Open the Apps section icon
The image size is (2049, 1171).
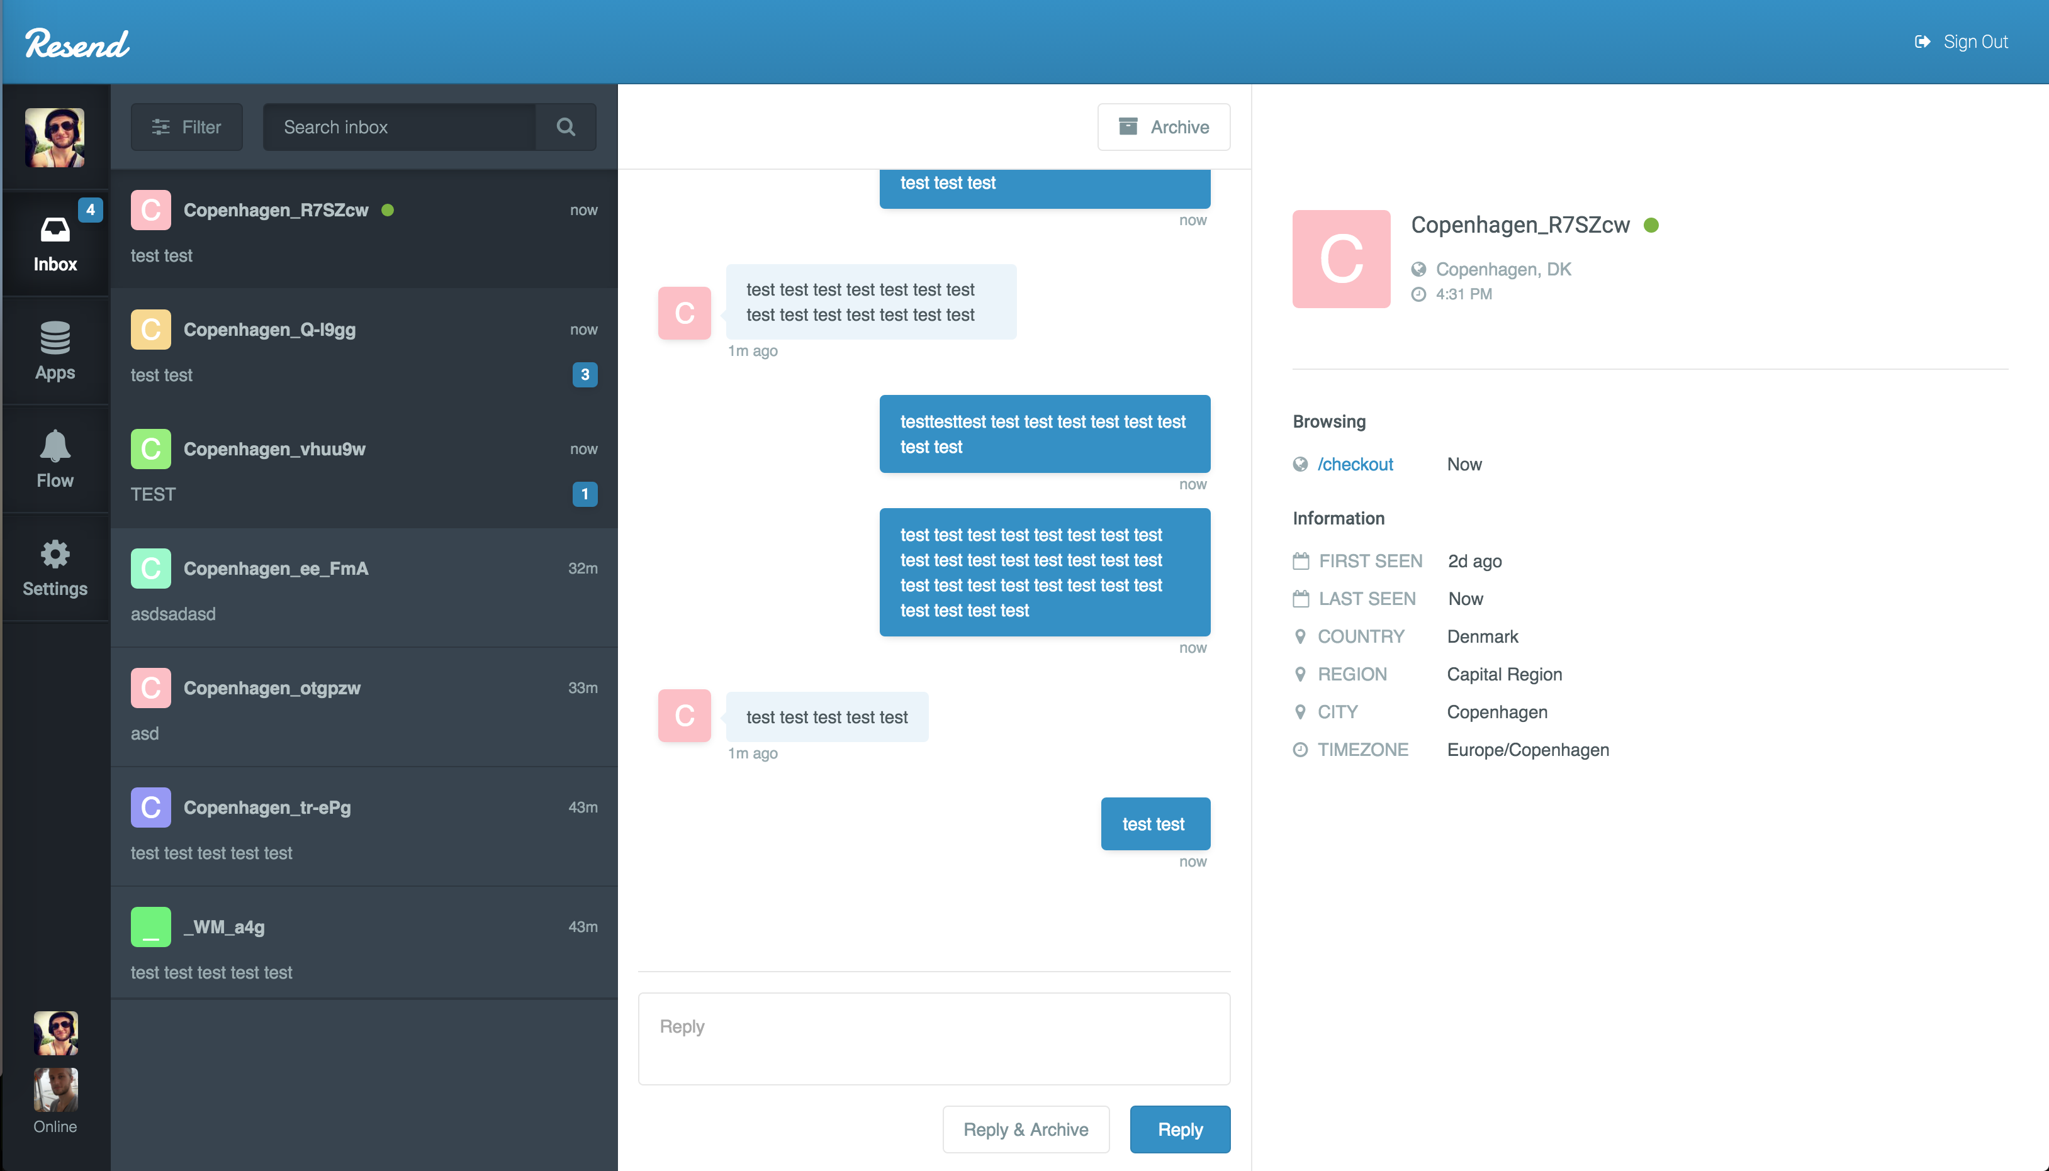coord(55,338)
